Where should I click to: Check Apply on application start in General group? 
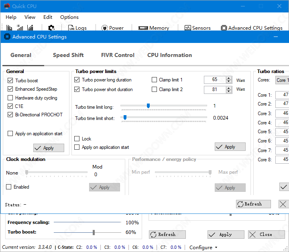[10, 133]
